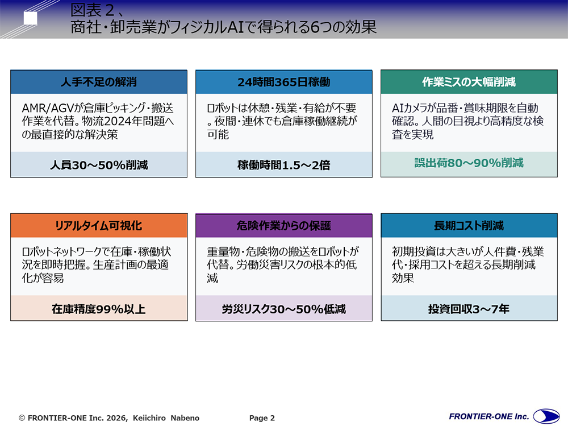
Task: Select the '長期コスト削減' card header
Action: coord(469,226)
